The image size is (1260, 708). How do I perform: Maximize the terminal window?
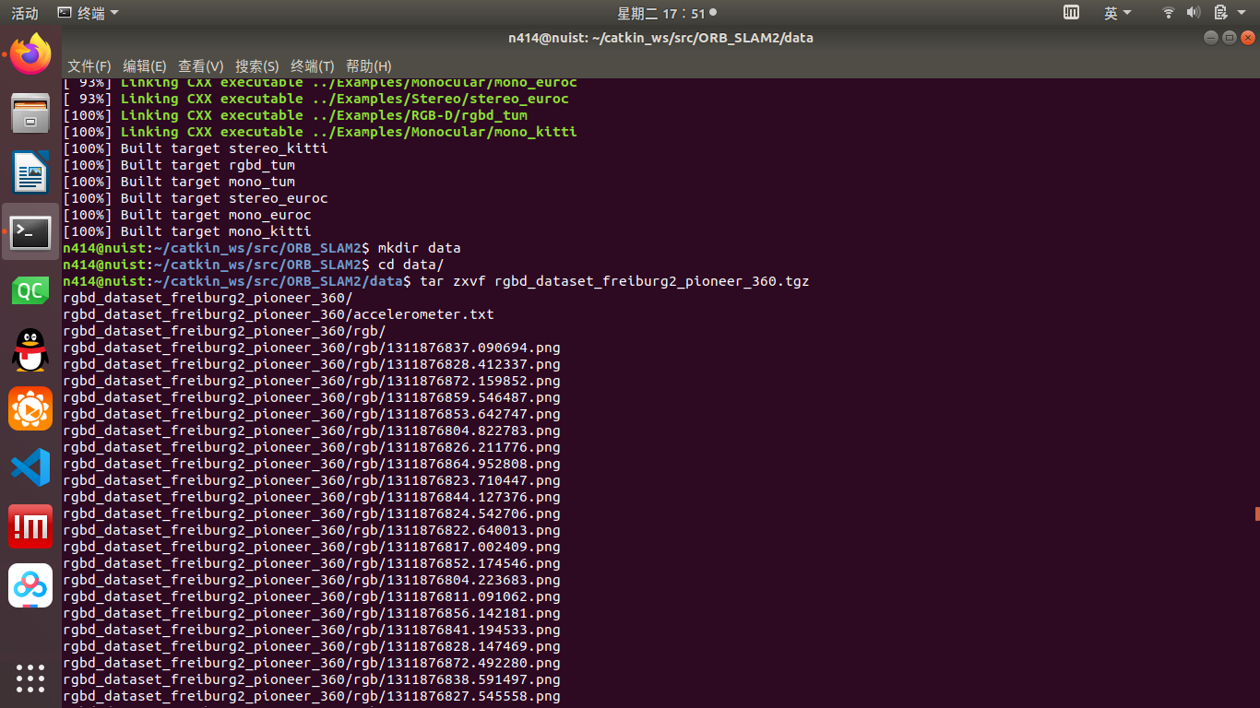pos(1230,38)
